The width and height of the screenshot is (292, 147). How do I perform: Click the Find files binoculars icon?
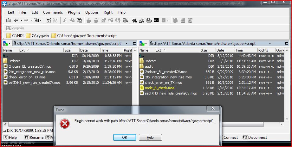pos(134,20)
